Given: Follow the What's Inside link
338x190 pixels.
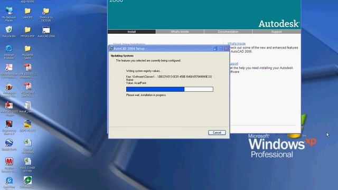Looking at the screenshot, I should (x=237, y=43).
